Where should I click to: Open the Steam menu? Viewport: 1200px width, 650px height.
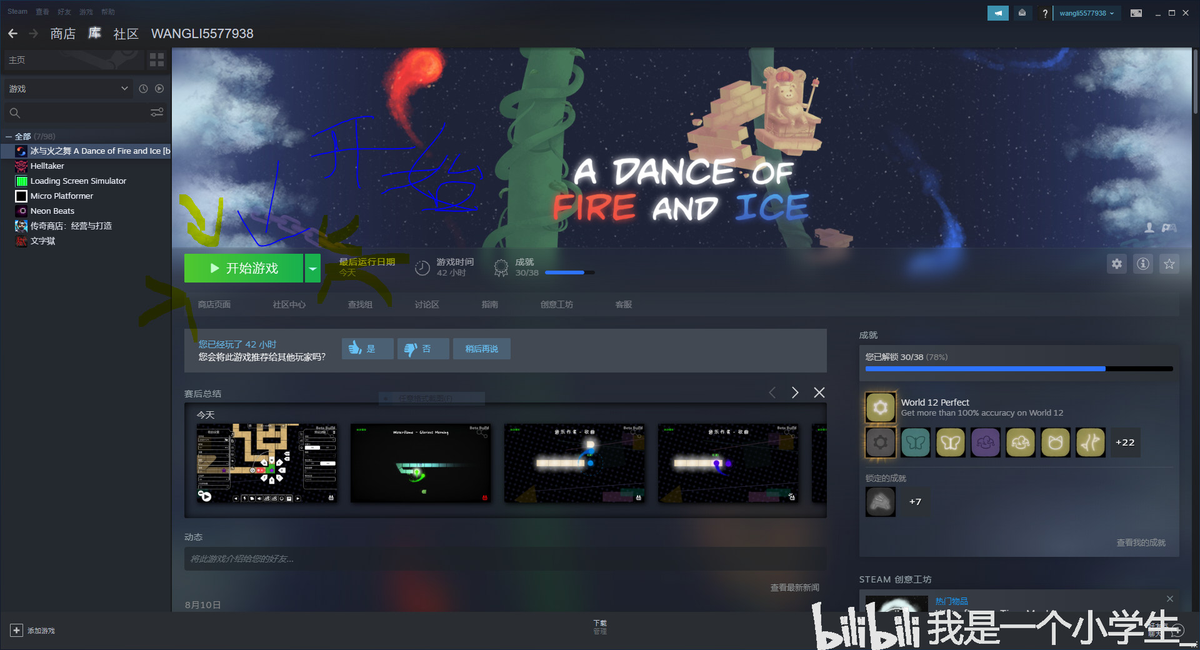tap(17, 12)
